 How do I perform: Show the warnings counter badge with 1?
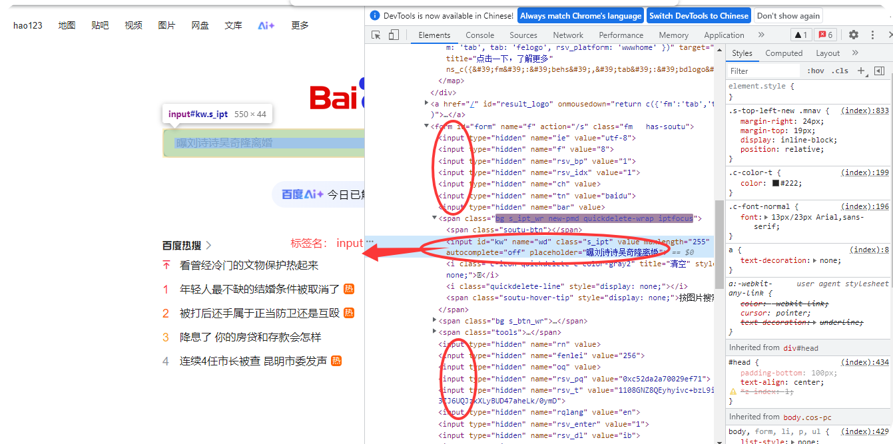(x=800, y=35)
